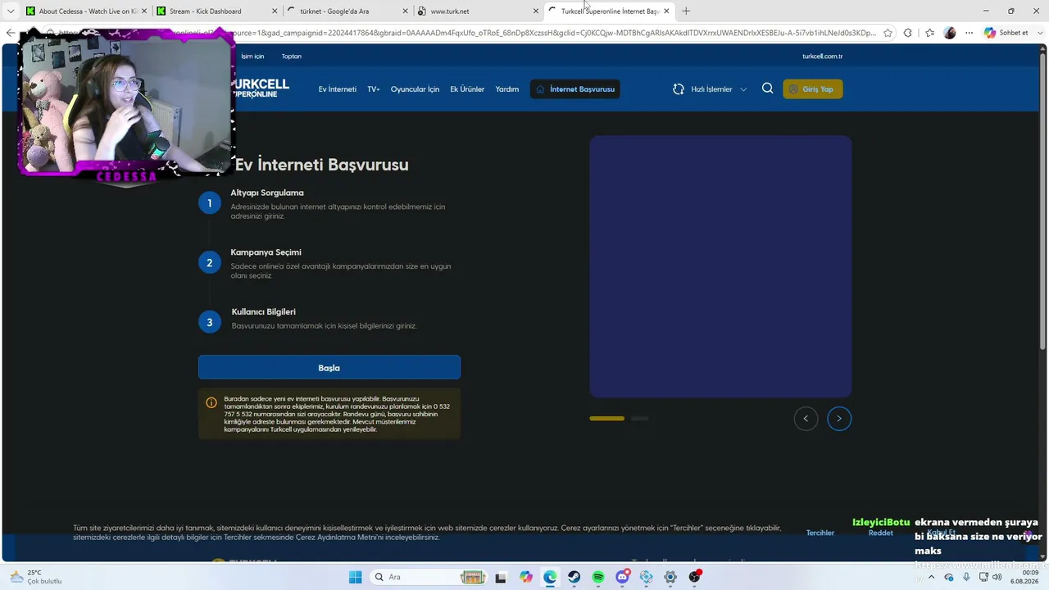1049x590 pixels.
Task: Click the favorite star in address bar
Action: (888, 33)
